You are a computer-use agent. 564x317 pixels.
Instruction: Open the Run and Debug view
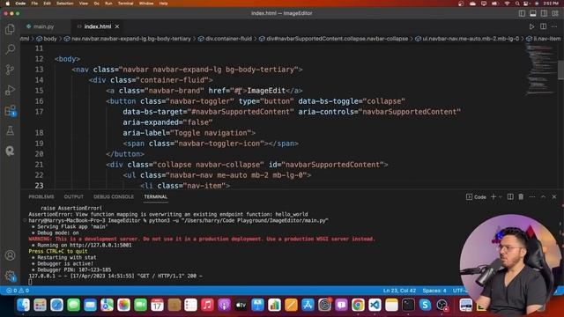click(10, 90)
